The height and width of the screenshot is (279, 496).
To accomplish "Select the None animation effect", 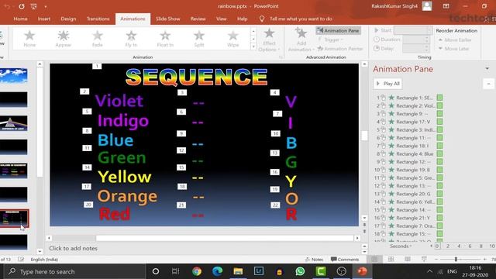I will point(29,39).
